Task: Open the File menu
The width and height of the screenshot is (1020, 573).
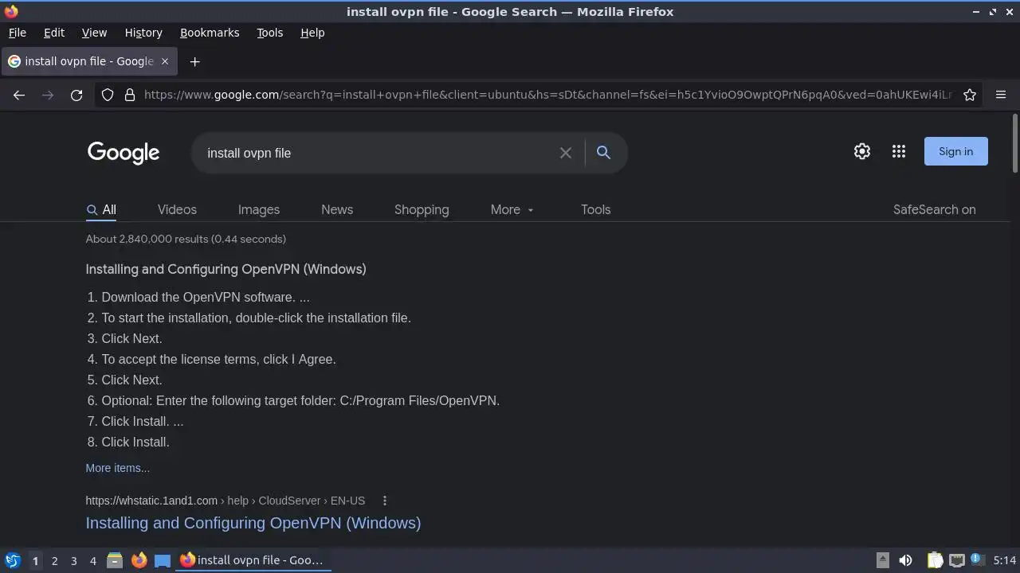Action: pos(17,33)
